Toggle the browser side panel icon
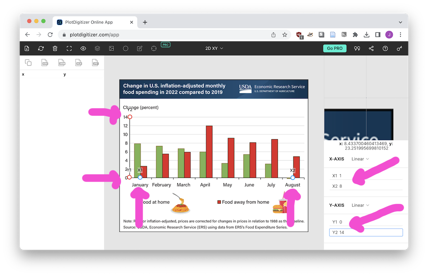Viewport: 428px width, 276px height. pyautogui.click(x=378, y=35)
